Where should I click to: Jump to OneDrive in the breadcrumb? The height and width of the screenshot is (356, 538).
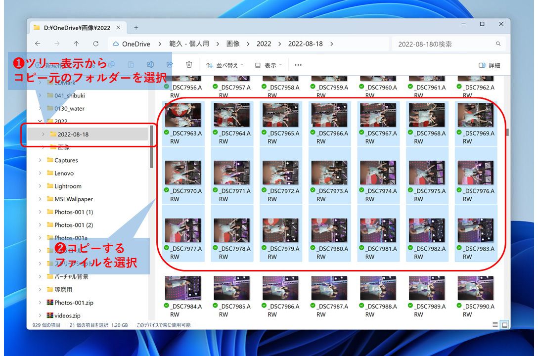[x=136, y=44]
